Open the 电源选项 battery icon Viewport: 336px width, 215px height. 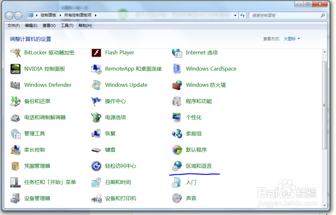pyautogui.click(x=96, y=117)
